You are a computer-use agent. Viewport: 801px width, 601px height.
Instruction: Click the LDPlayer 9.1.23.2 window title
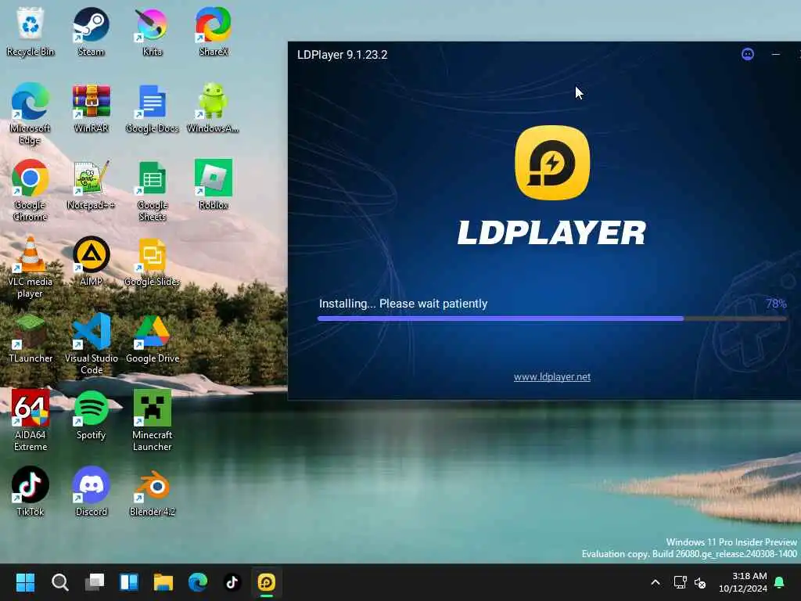tap(343, 55)
